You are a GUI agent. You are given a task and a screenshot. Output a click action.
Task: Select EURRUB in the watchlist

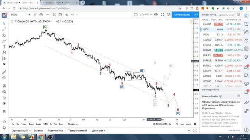pos(221,61)
